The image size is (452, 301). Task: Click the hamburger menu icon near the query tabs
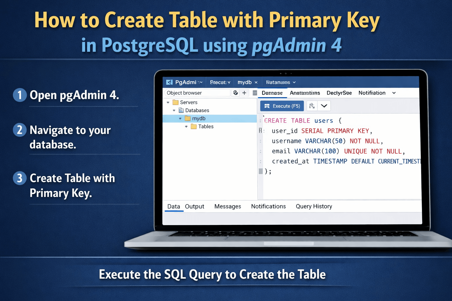[x=254, y=93]
